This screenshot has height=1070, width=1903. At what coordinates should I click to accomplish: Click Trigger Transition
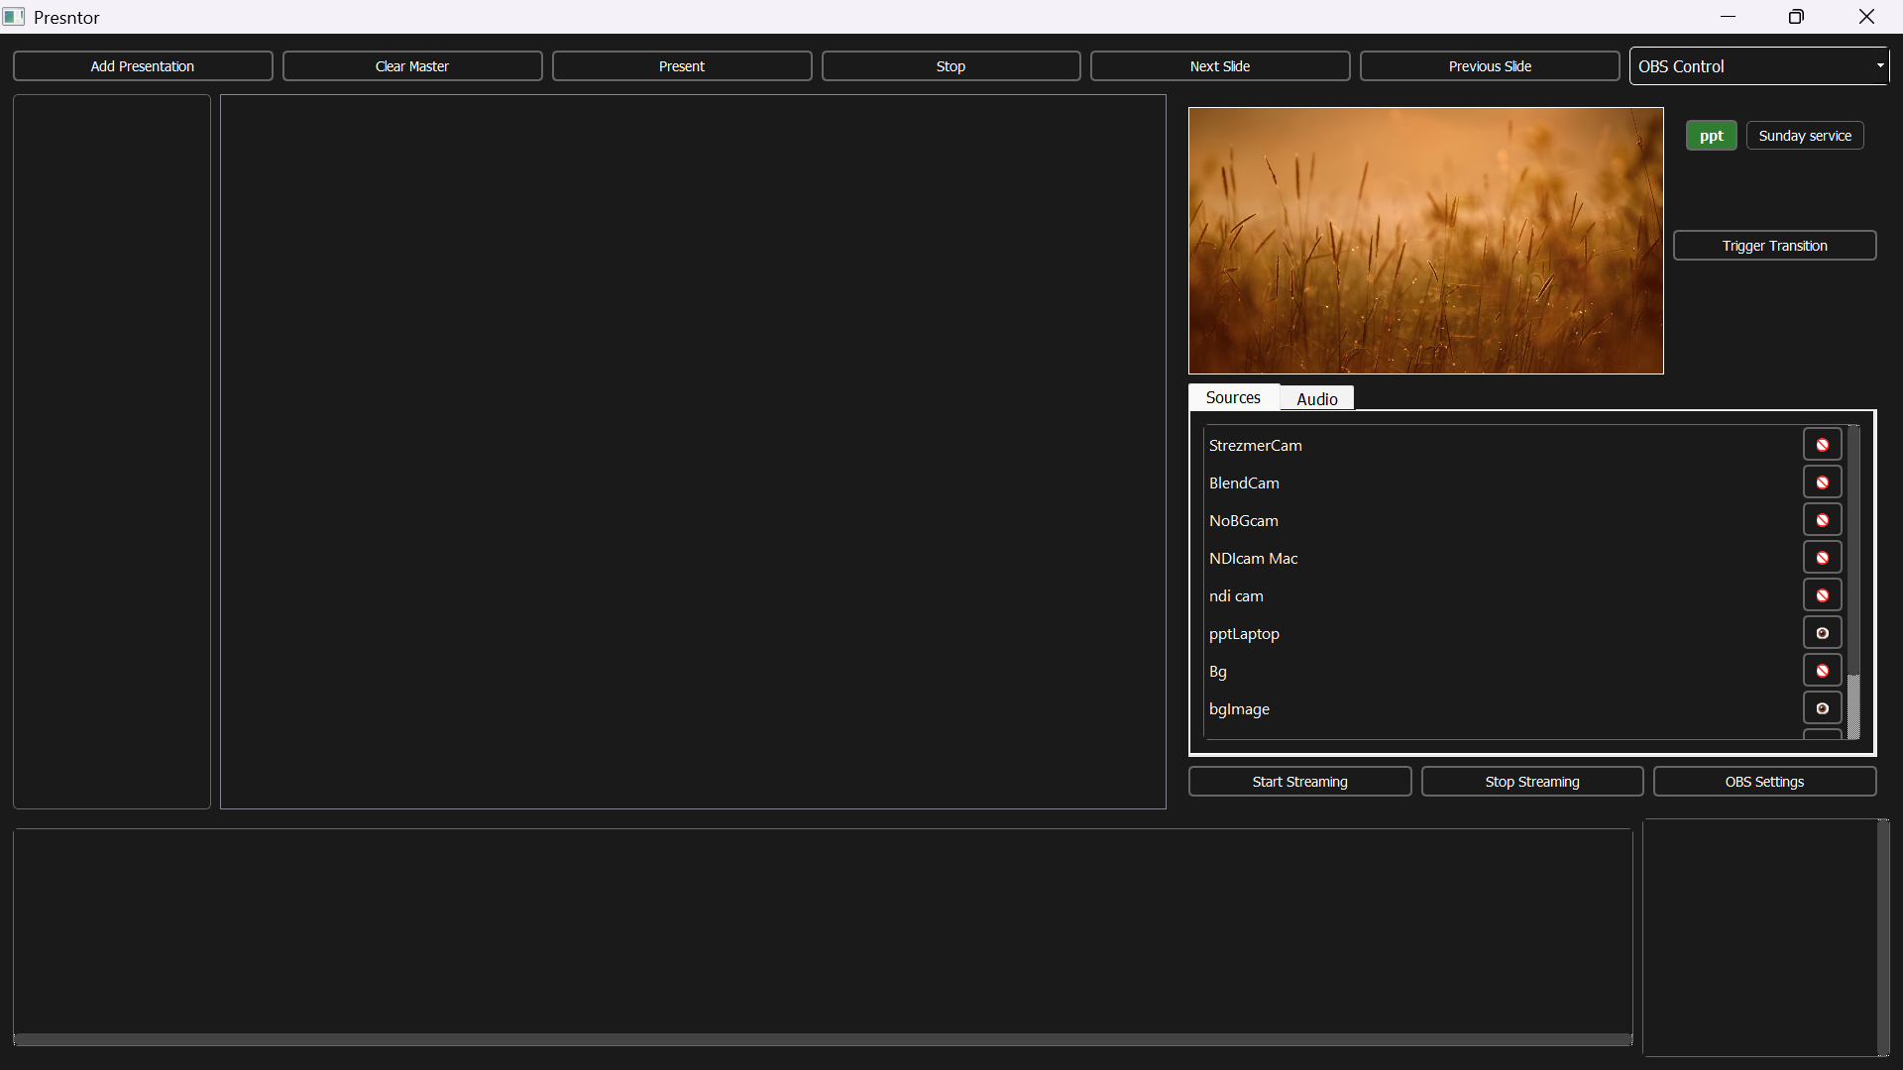pyautogui.click(x=1773, y=245)
